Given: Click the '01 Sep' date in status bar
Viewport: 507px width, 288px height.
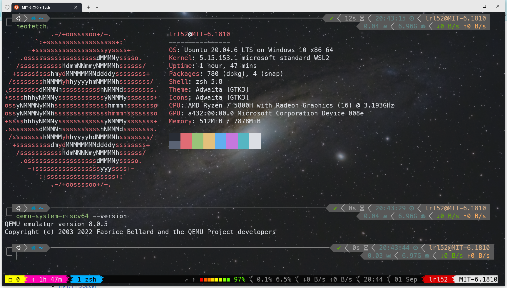Looking at the screenshot, I should 406,280.
